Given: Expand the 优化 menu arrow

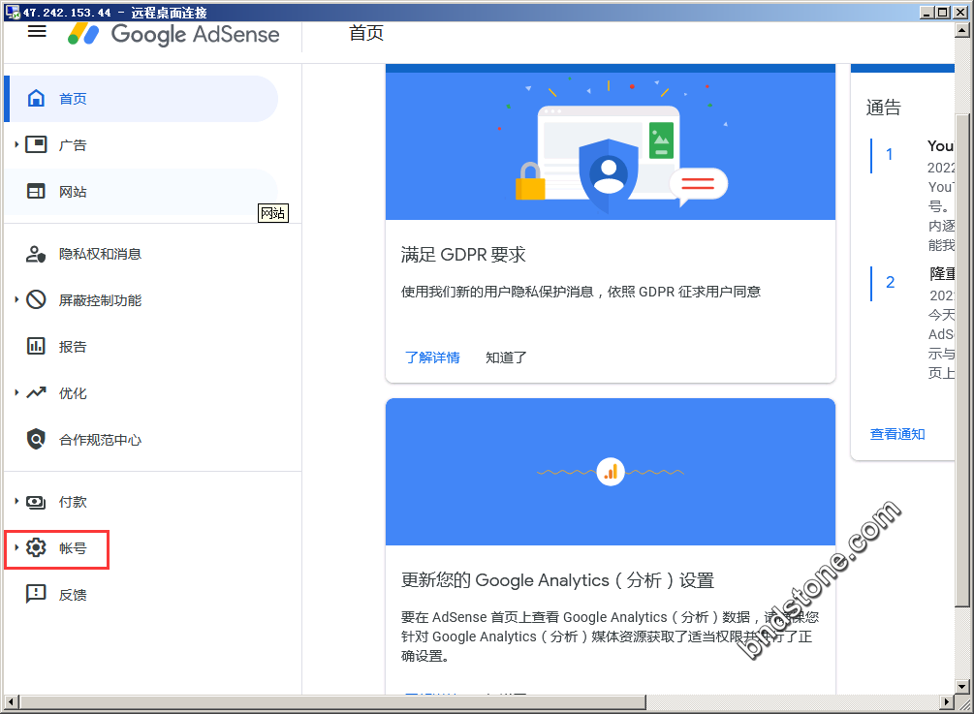Looking at the screenshot, I should click(16, 392).
